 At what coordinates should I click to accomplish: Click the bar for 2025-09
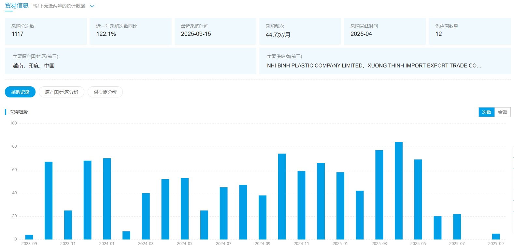pyautogui.click(x=496, y=237)
